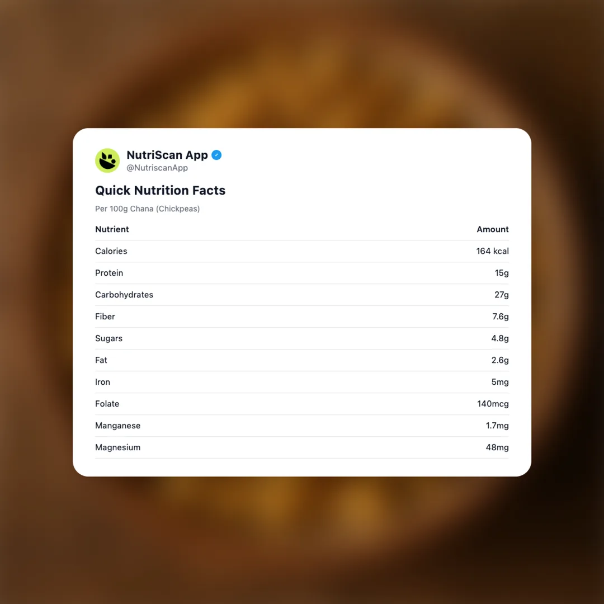This screenshot has width=604, height=604.
Task: Click the Per 100g Chana subtitle
Action: [147, 209]
